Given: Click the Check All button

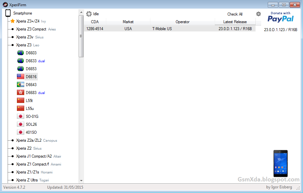Looking at the screenshot, I should point(235,14).
